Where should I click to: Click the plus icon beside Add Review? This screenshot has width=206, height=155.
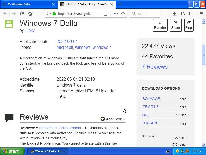point(102,119)
